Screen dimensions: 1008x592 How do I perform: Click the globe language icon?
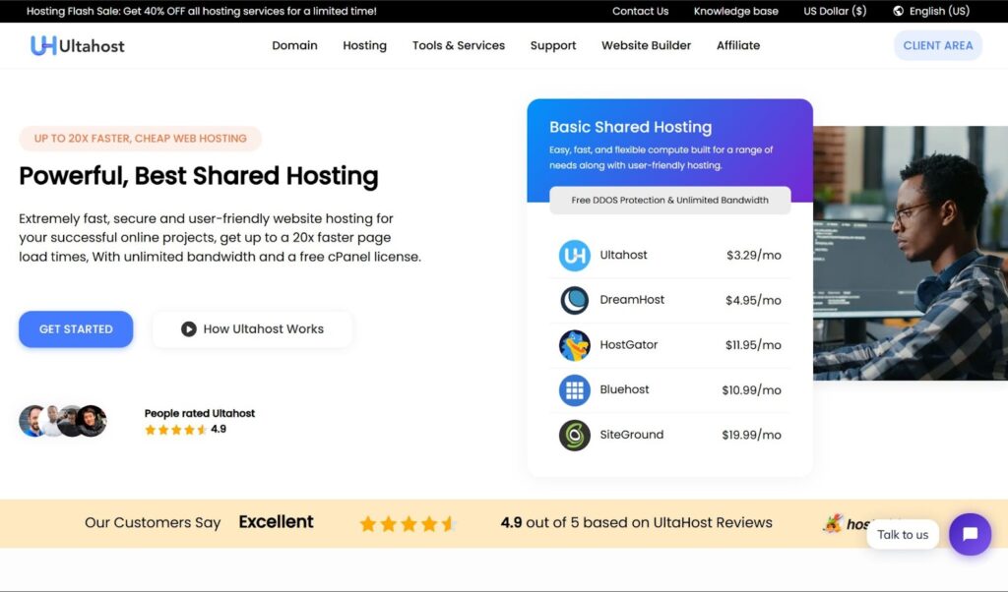[898, 11]
